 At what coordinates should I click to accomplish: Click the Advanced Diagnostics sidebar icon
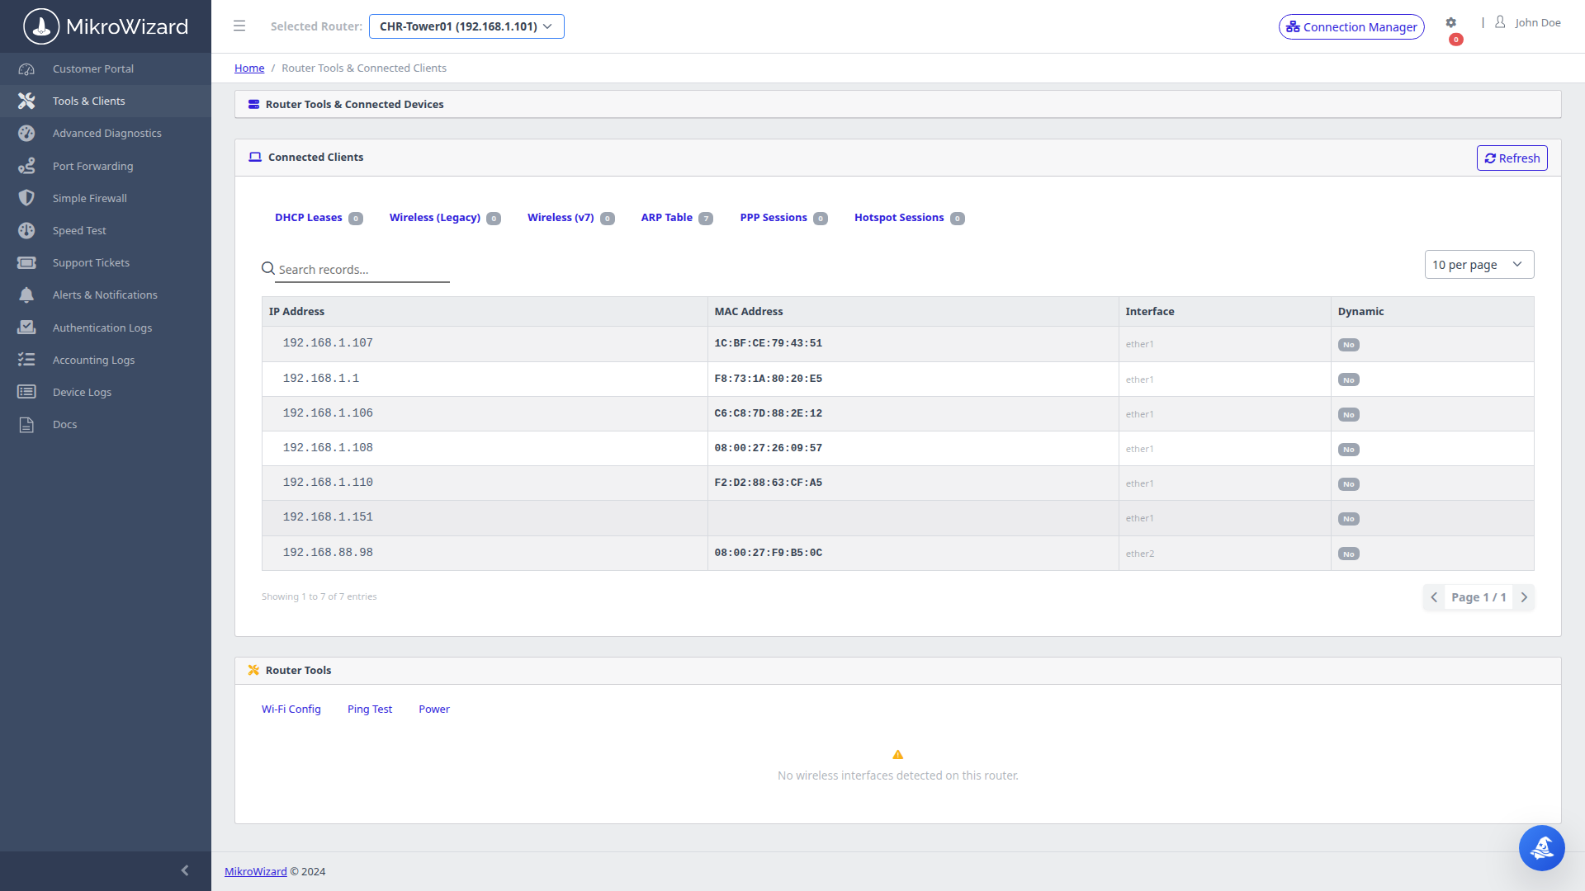point(26,134)
